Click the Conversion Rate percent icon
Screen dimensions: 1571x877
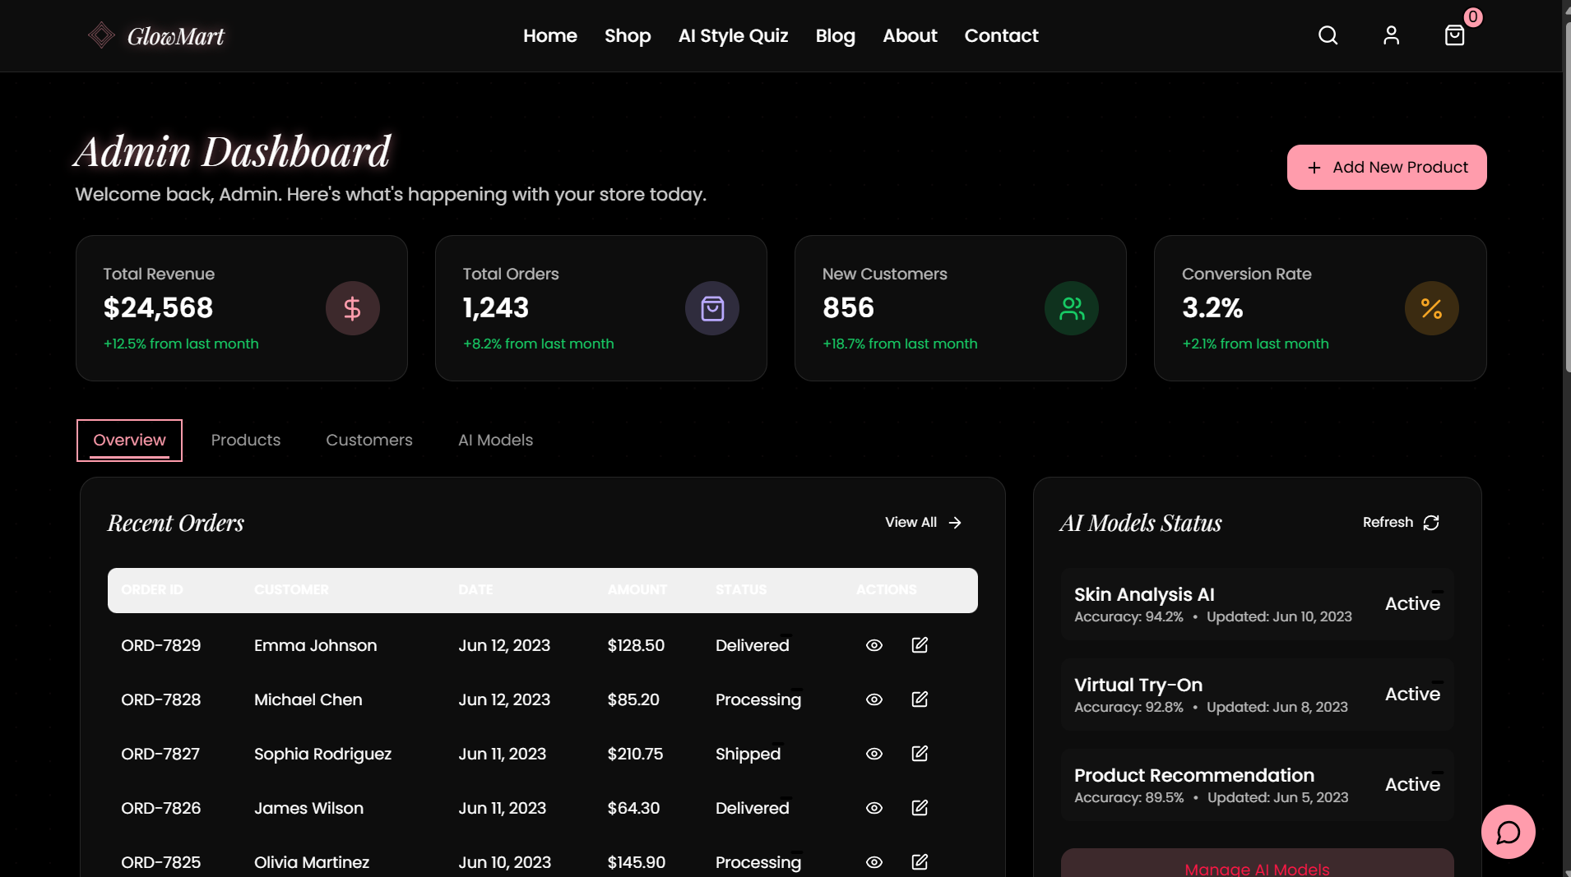coord(1431,308)
